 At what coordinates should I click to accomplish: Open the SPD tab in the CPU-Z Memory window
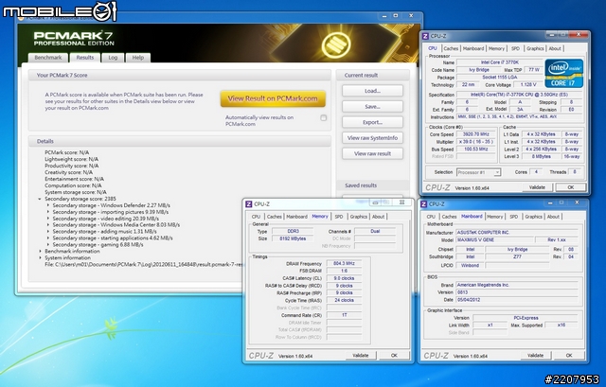click(x=339, y=217)
